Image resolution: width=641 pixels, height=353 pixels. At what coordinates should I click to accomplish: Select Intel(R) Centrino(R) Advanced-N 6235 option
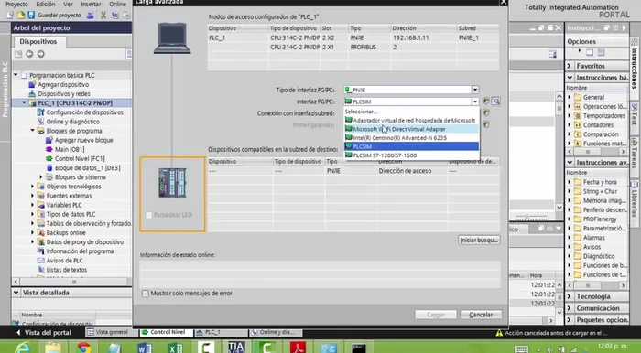411,138
